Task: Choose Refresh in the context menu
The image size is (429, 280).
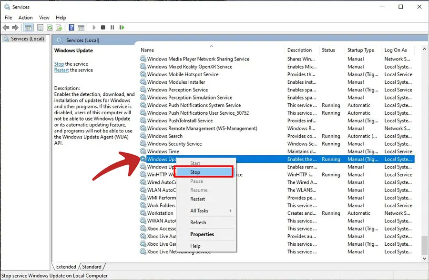Action: coord(206,222)
